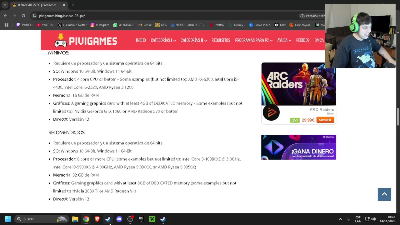Click the "Memoria: 32 GB de RAM" line
The height and width of the screenshot is (225, 400).
[76, 175]
